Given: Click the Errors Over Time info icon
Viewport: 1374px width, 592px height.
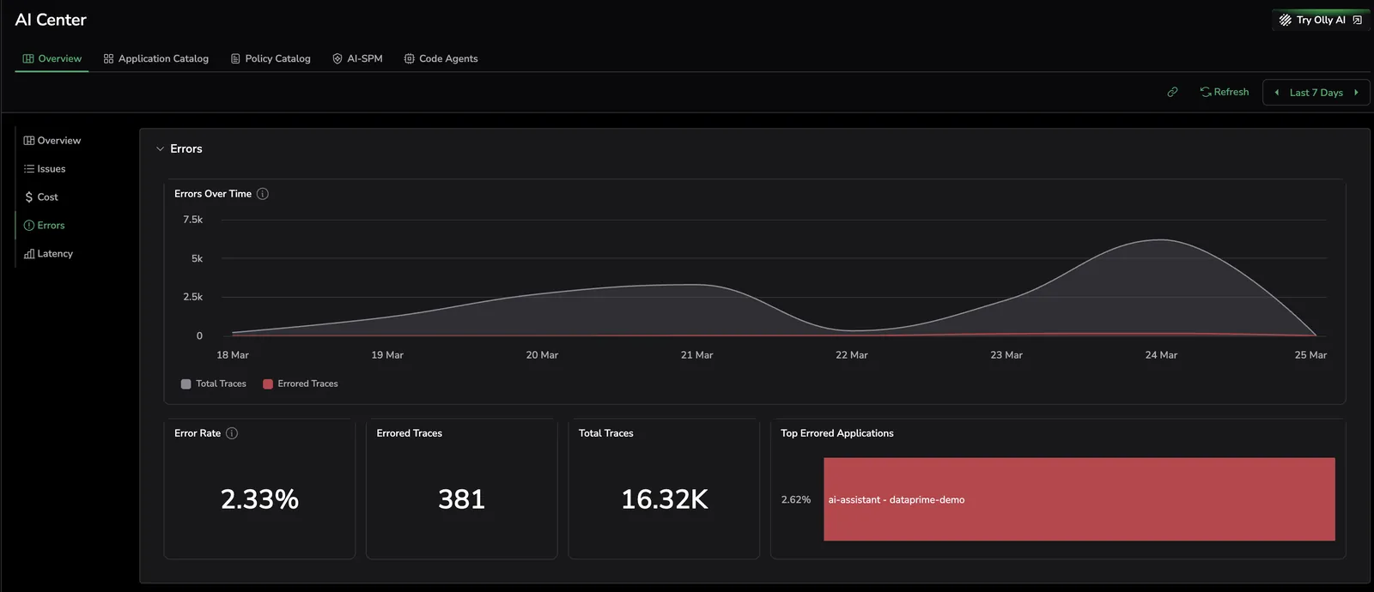Looking at the screenshot, I should point(263,194).
